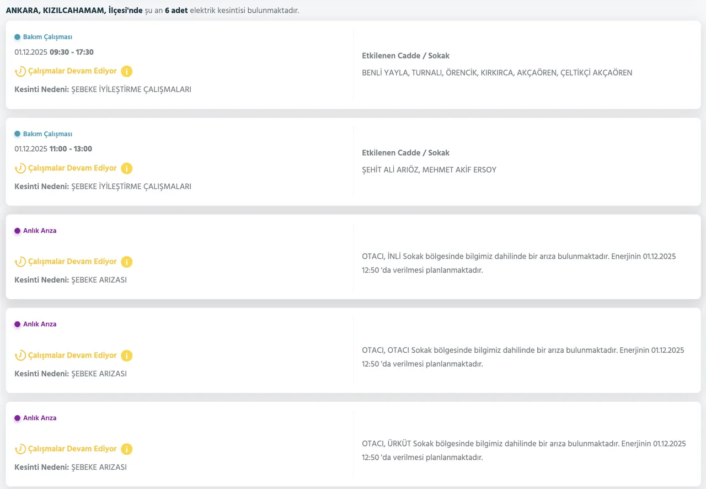Open info icon for the İNLİ Sokak fault

click(126, 262)
